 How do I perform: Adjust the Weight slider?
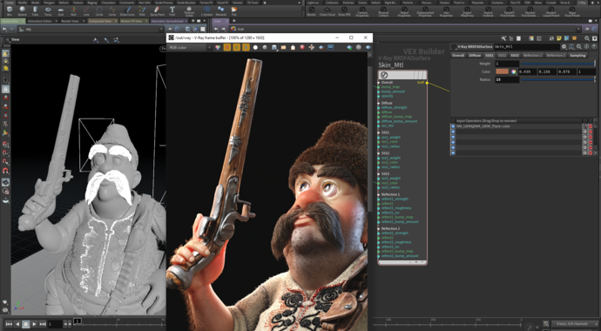557,64
